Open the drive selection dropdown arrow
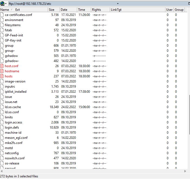The height and width of the screenshot is (179, 190). [x=6, y=4]
